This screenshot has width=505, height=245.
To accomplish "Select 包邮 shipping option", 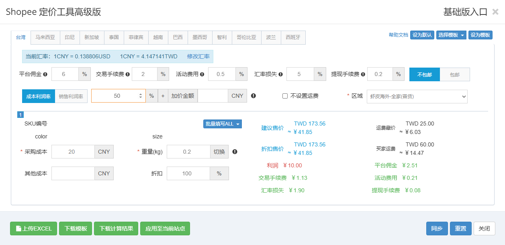I will (x=455, y=74).
